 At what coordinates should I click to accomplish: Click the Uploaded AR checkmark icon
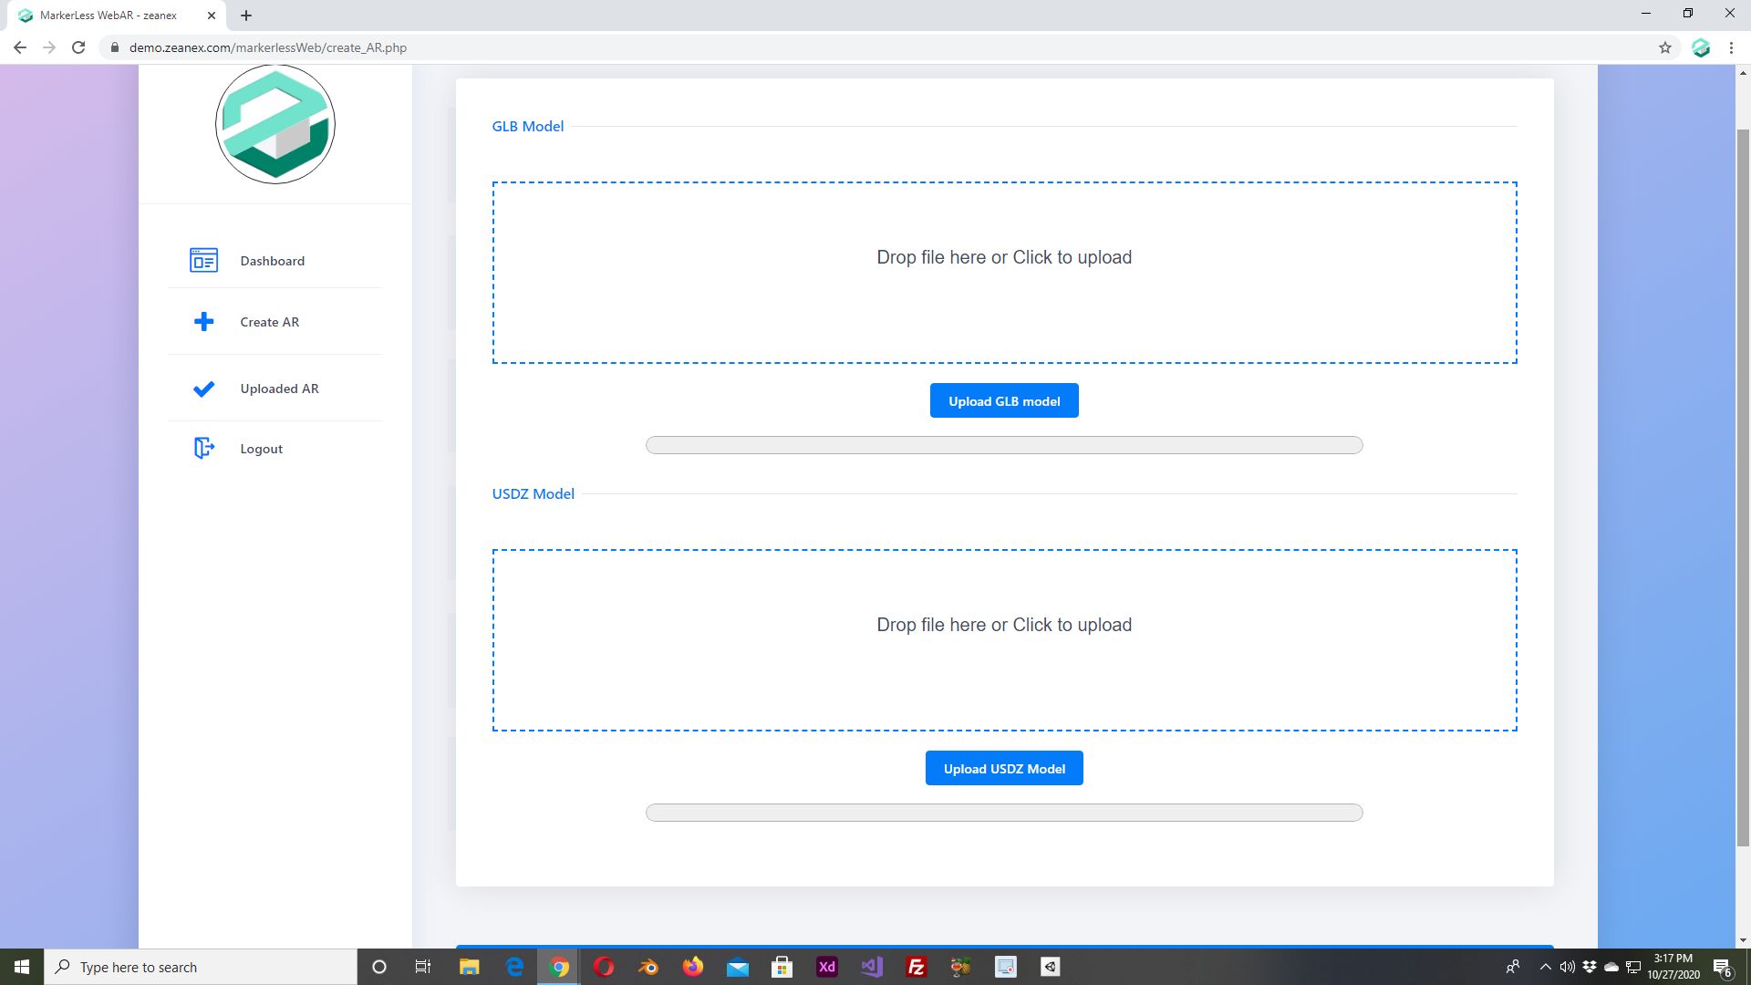204,389
